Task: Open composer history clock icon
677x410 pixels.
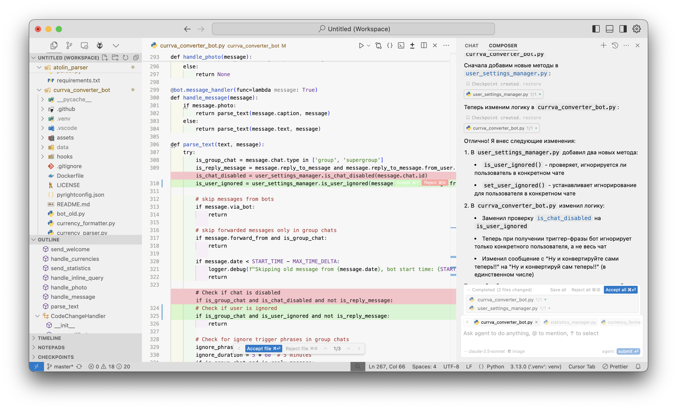Action: (x=615, y=45)
